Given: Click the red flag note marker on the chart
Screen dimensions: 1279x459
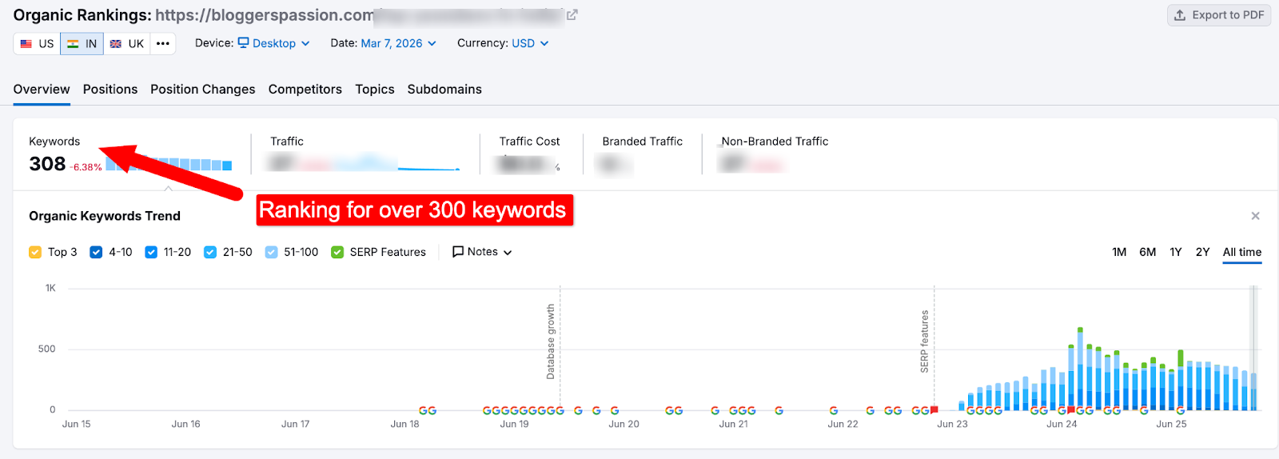Looking at the screenshot, I should pos(934,409).
